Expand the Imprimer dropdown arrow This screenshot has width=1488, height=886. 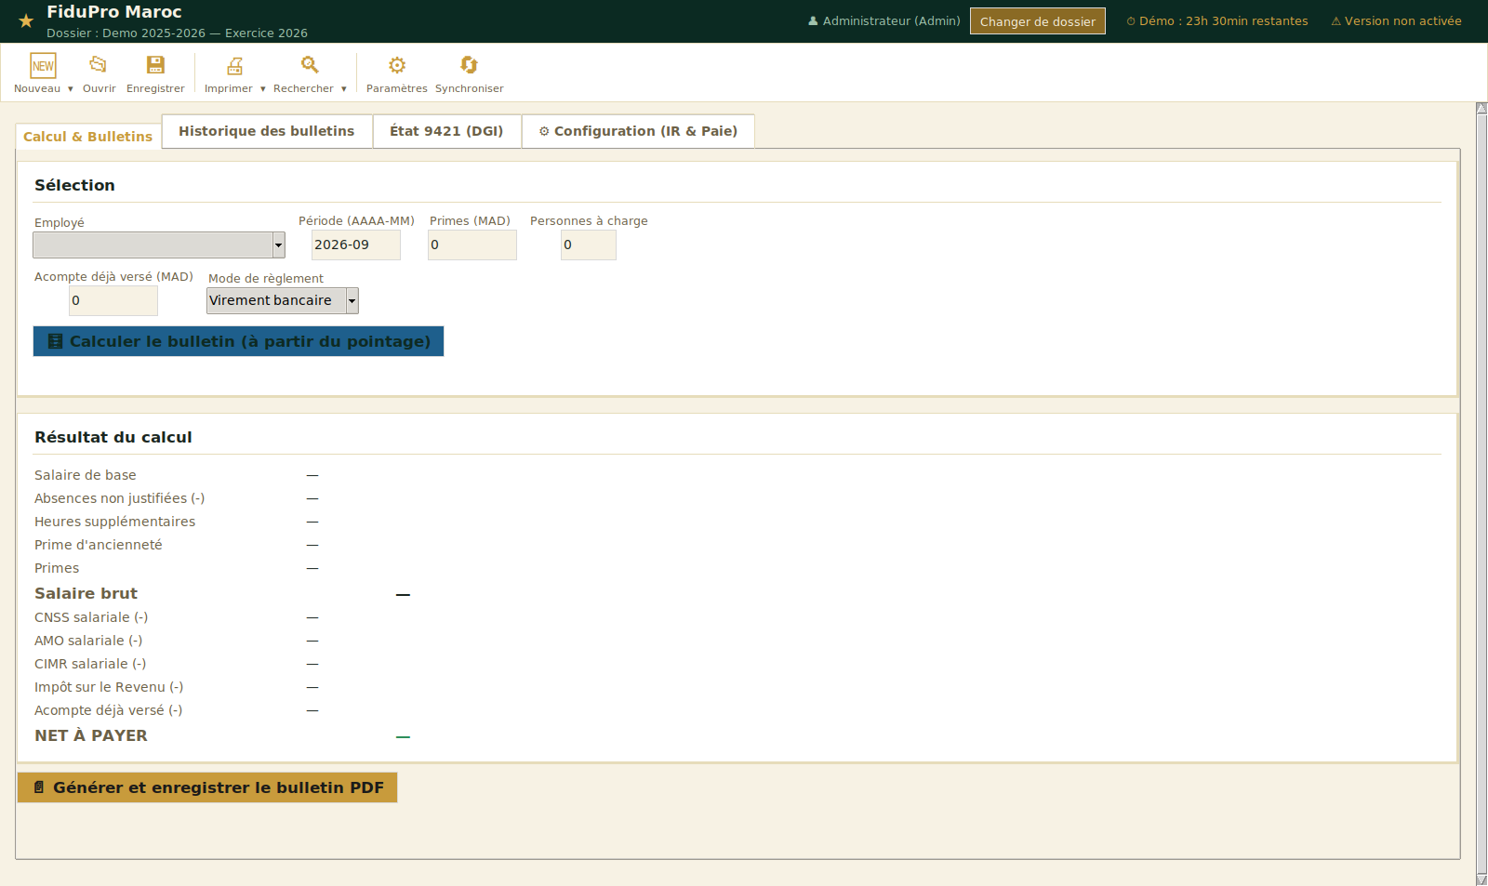point(262,89)
